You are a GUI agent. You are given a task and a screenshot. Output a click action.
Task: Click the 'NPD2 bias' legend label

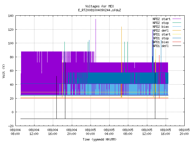(x=161, y=27)
